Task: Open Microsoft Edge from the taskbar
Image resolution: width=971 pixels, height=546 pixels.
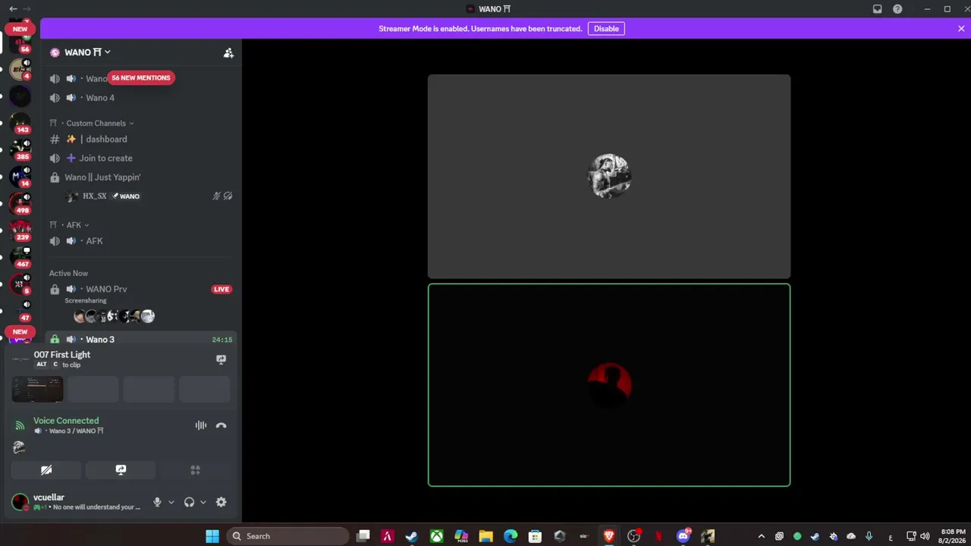Action: [x=511, y=536]
